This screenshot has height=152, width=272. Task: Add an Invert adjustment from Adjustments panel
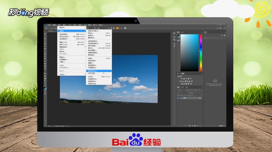pyautogui.click(x=182, y=84)
